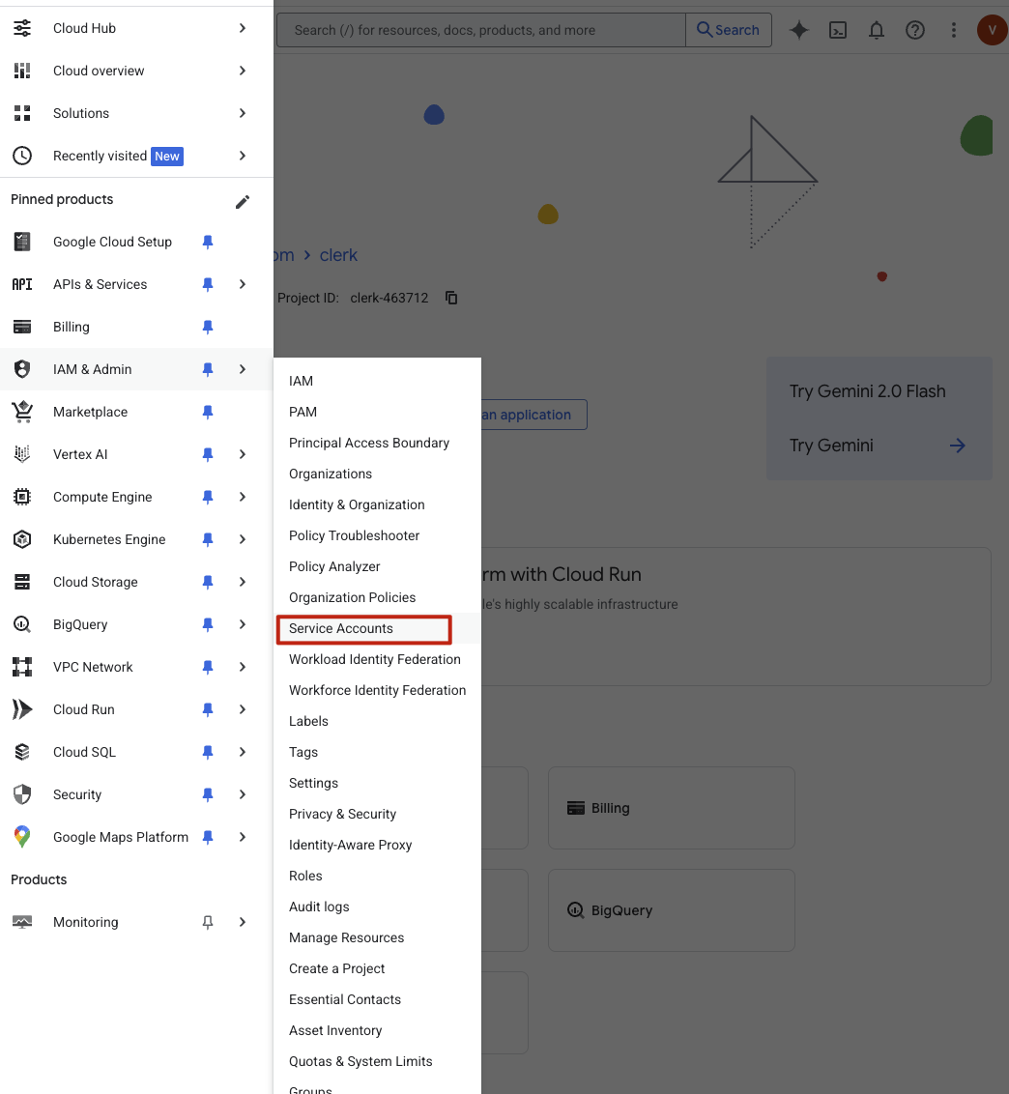Click the Google Cloud Setup icon
This screenshot has height=1094, width=1009.
(x=22, y=242)
